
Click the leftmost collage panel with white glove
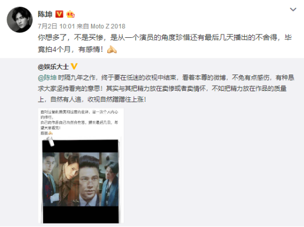pyautogui.click(x=51, y=179)
